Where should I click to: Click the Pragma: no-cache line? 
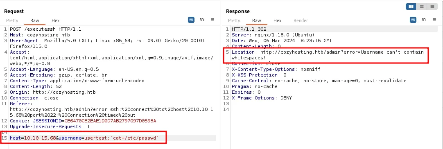[x=255, y=86]
